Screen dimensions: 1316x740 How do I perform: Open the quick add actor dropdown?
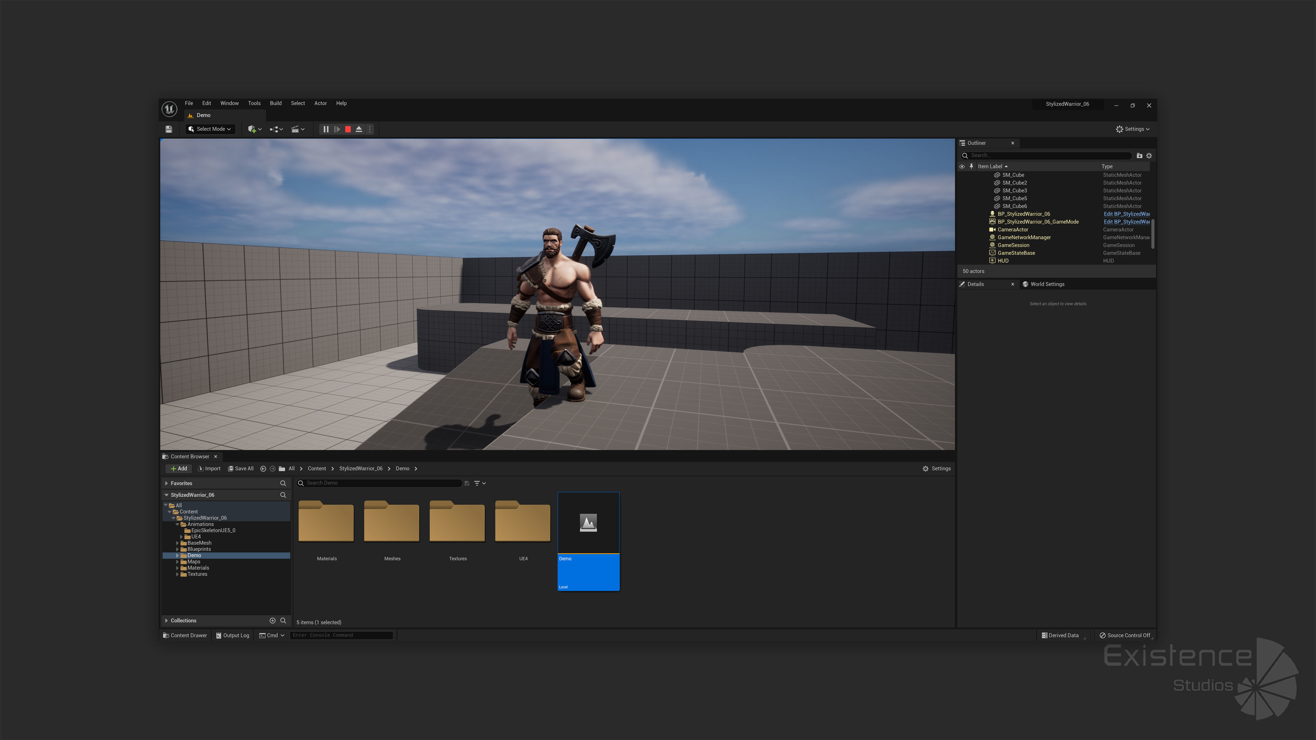[x=254, y=129]
